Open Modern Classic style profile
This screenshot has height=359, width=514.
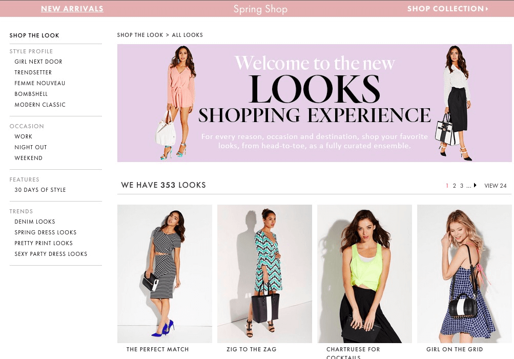click(40, 105)
